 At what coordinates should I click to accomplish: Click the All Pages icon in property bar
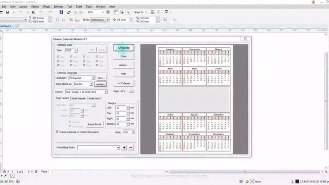tap(71, 20)
